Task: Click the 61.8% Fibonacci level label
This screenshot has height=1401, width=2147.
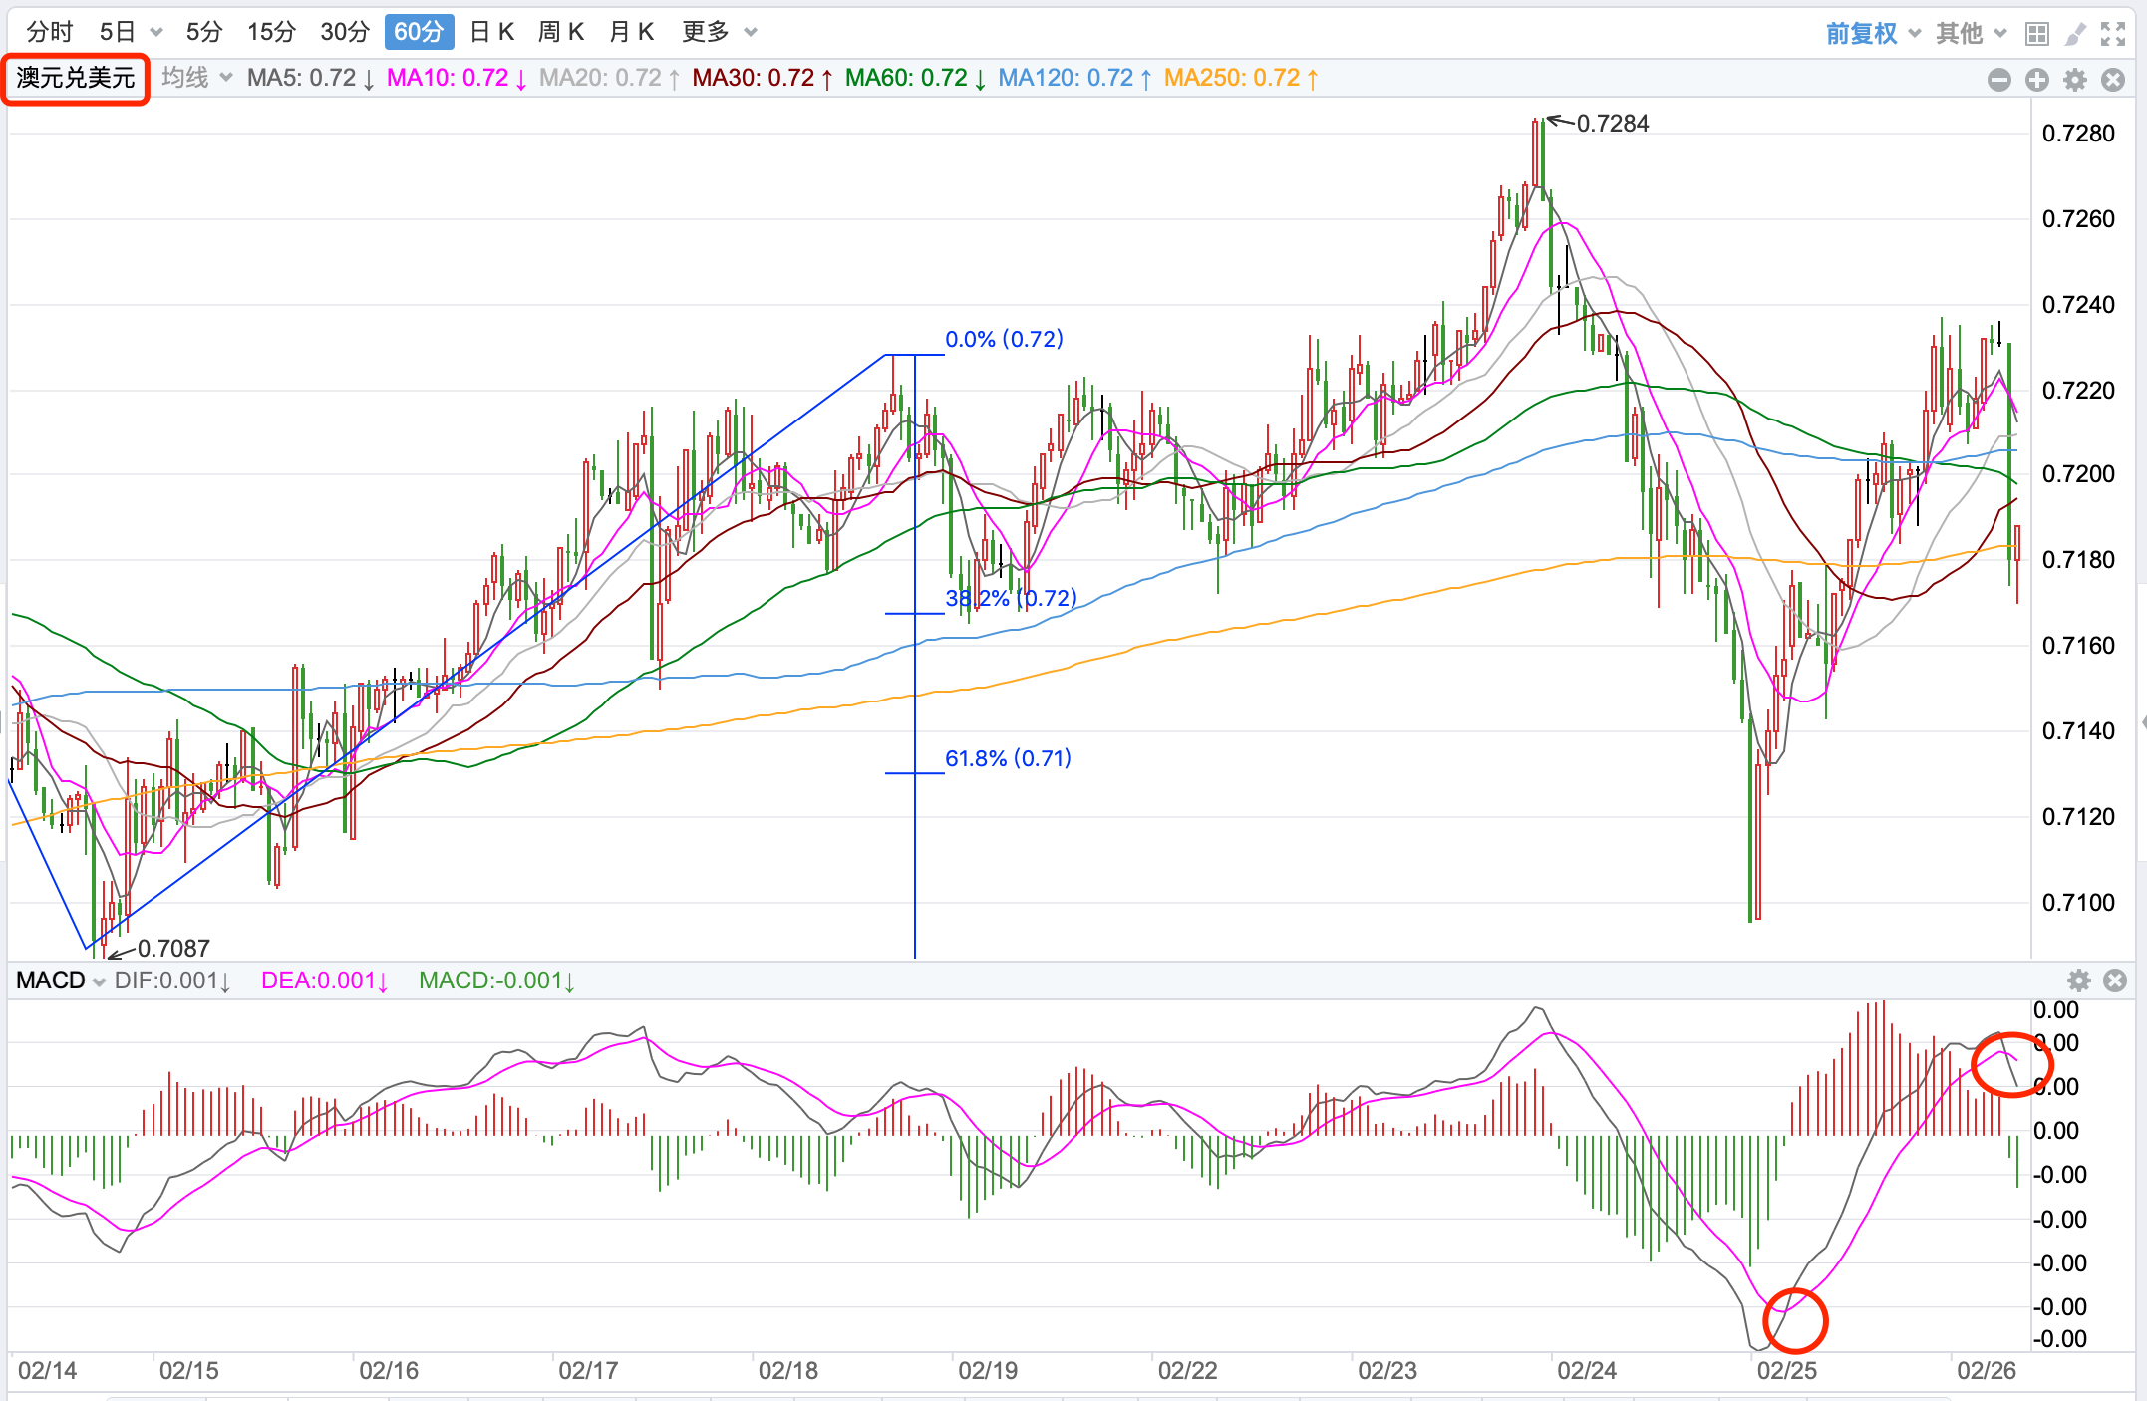Action: [1007, 758]
